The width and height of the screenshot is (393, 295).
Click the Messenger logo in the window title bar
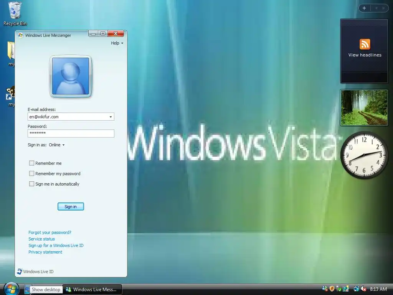(21, 35)
